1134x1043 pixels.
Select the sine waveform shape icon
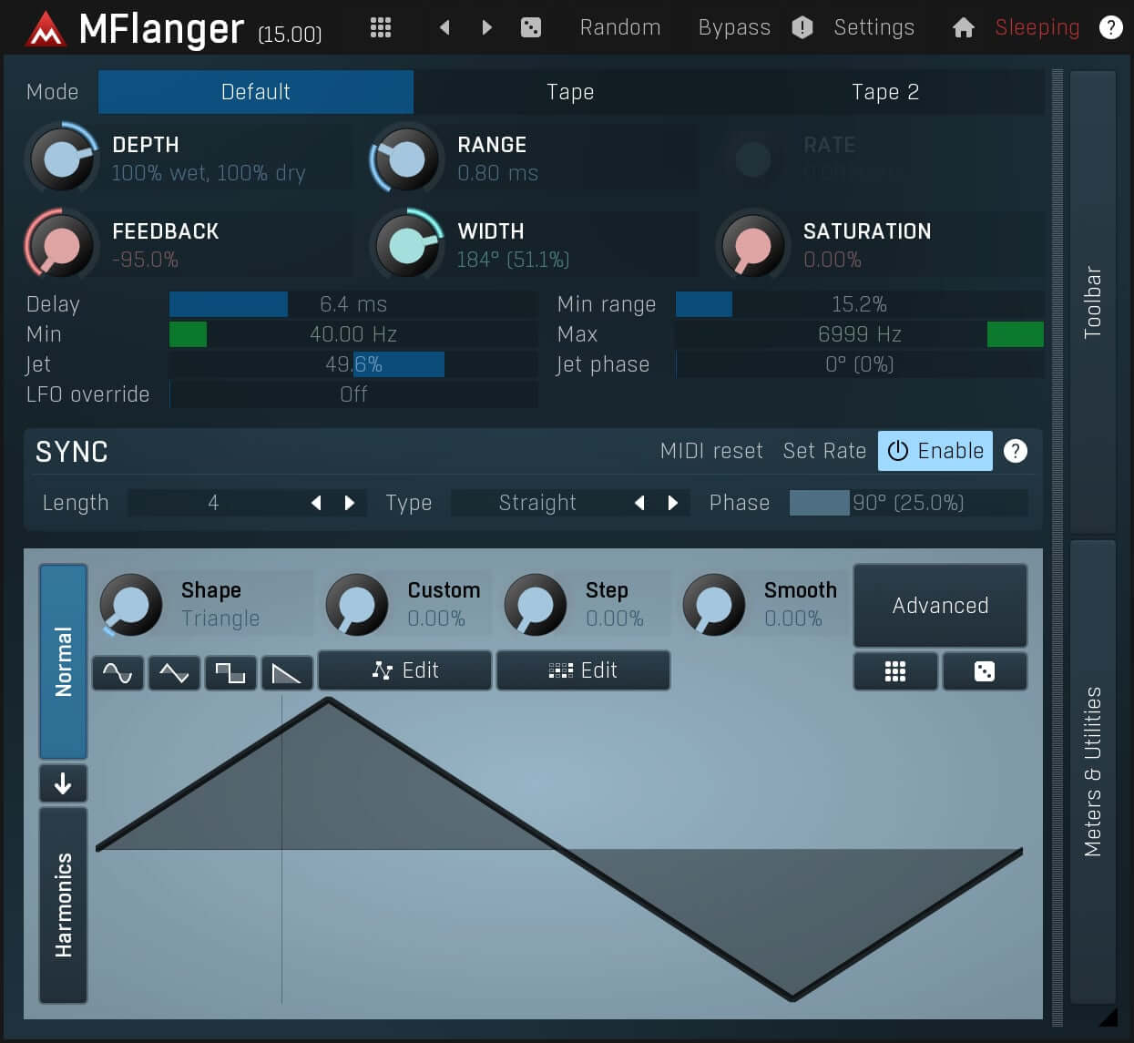117,672
